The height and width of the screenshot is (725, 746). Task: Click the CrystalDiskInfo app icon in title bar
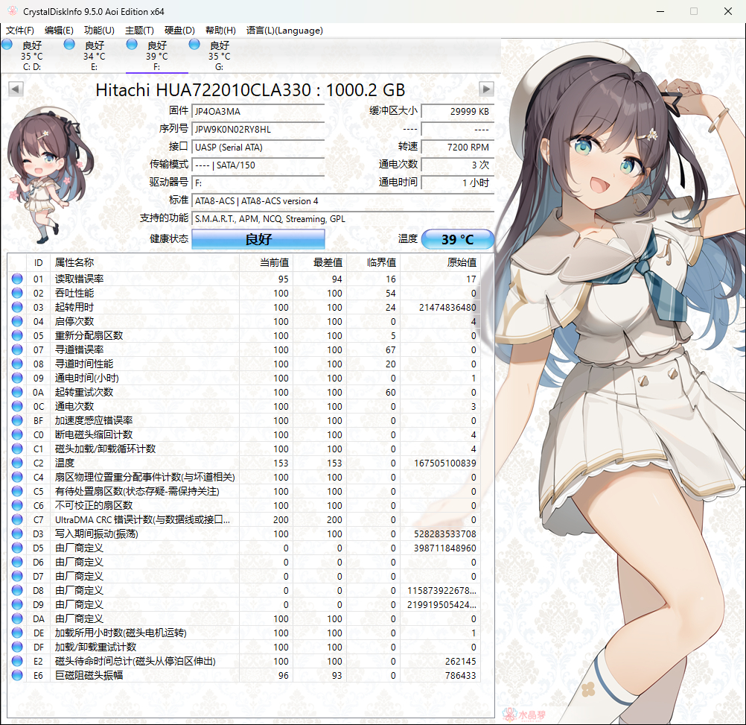pos(13,11)
